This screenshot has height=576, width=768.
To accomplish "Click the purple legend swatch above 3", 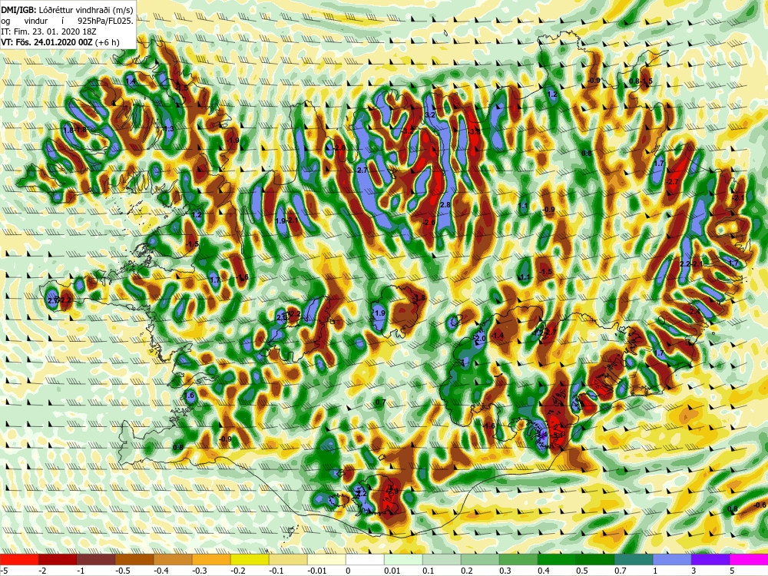I will tap(710, 559).
